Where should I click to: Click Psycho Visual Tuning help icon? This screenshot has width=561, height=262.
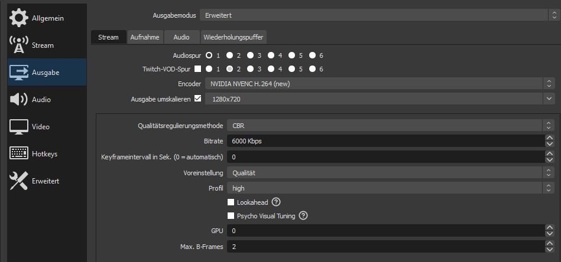[304, 216]
